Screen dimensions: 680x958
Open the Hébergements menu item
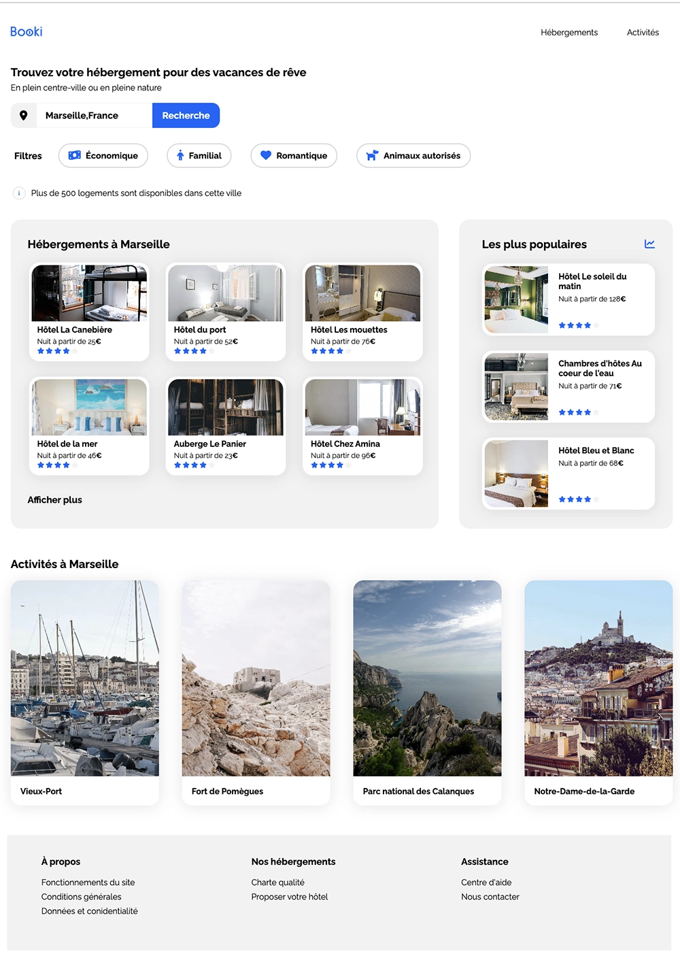click(x=569, y=32)
